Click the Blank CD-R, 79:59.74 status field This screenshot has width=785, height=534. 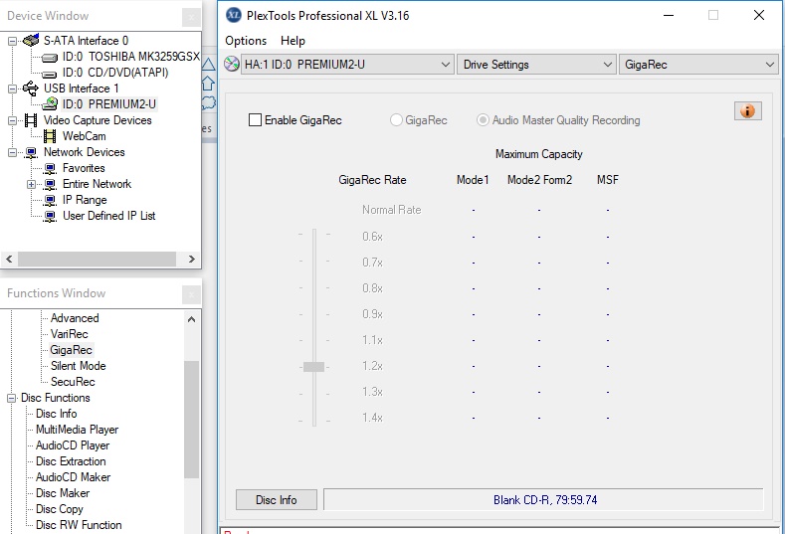tap(543, 499)
